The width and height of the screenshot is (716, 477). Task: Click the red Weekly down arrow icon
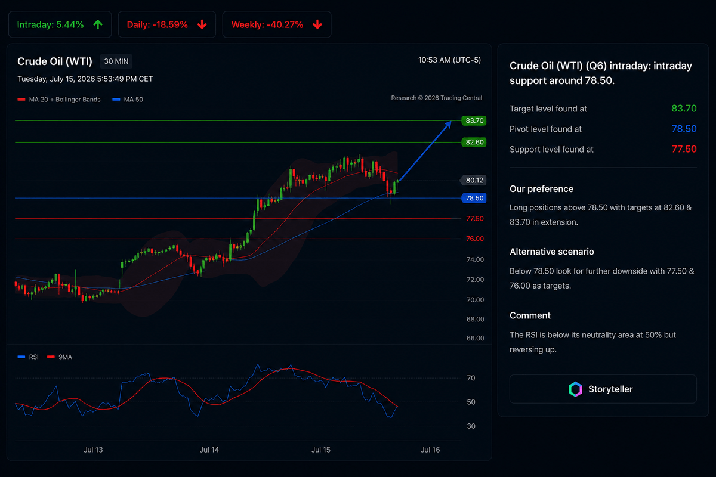(317, 24)
